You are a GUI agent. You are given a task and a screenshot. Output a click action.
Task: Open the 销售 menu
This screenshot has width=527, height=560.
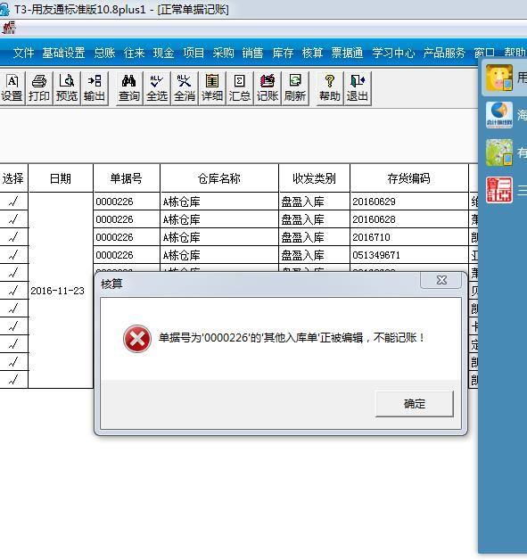click(252, 53)
